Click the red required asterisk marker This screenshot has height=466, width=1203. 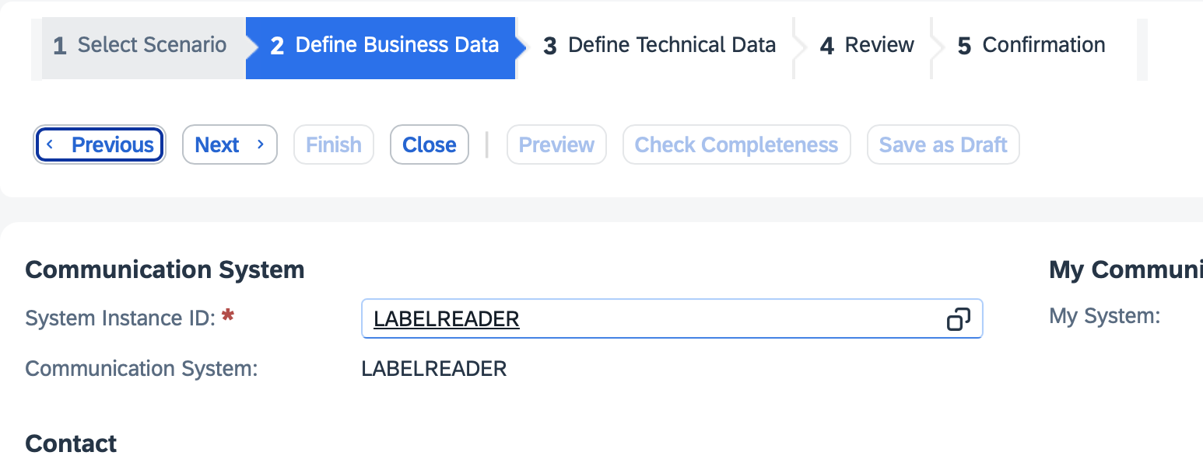click(x=228, y=315)
